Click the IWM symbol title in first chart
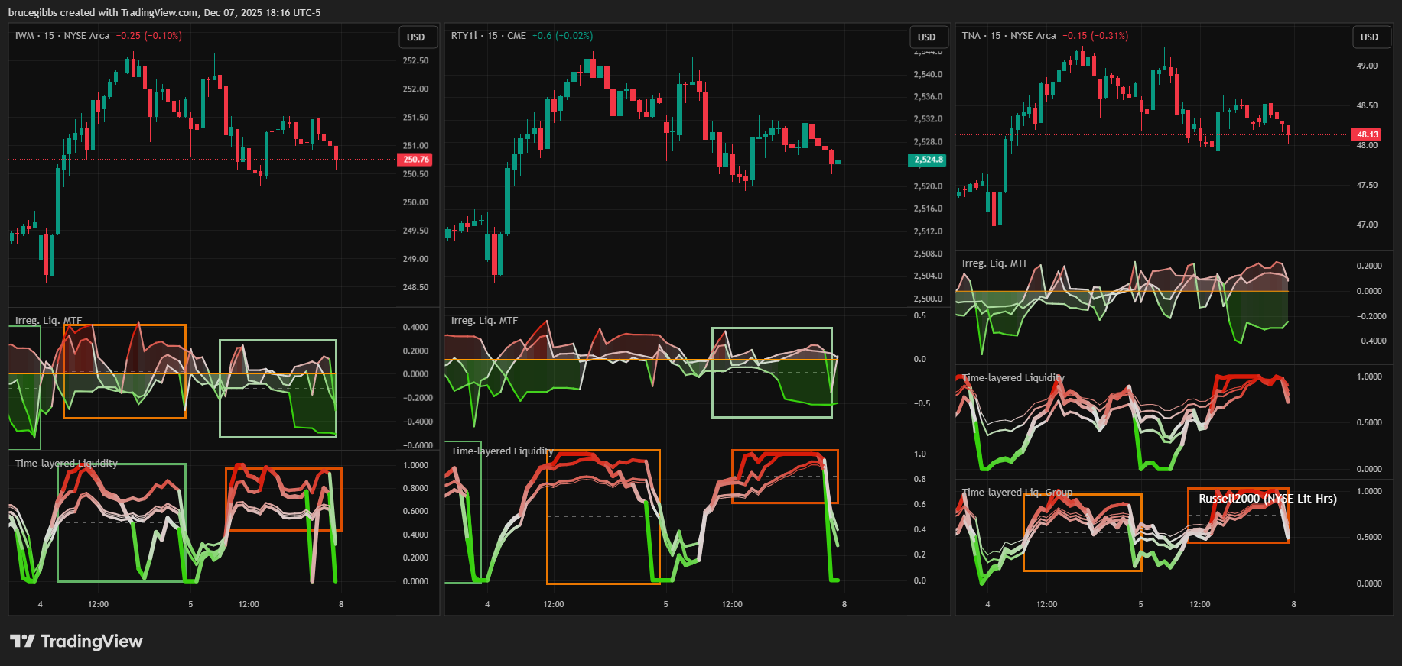 (x=62, y=36)
